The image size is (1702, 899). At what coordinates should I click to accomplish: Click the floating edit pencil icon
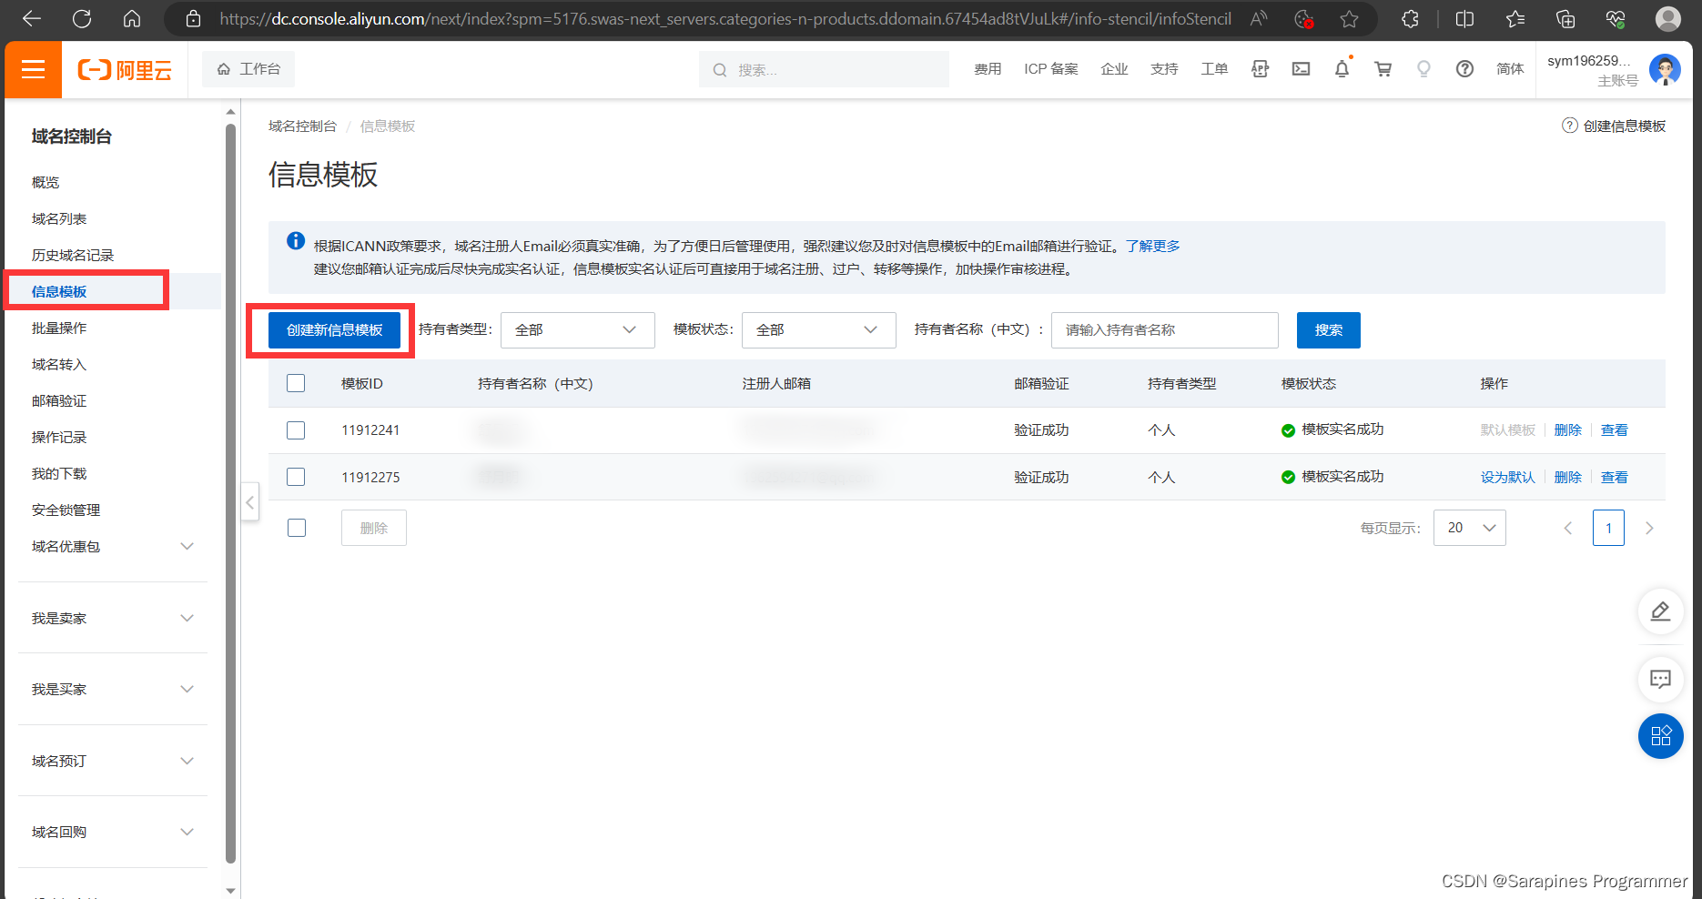[1660, 611]
